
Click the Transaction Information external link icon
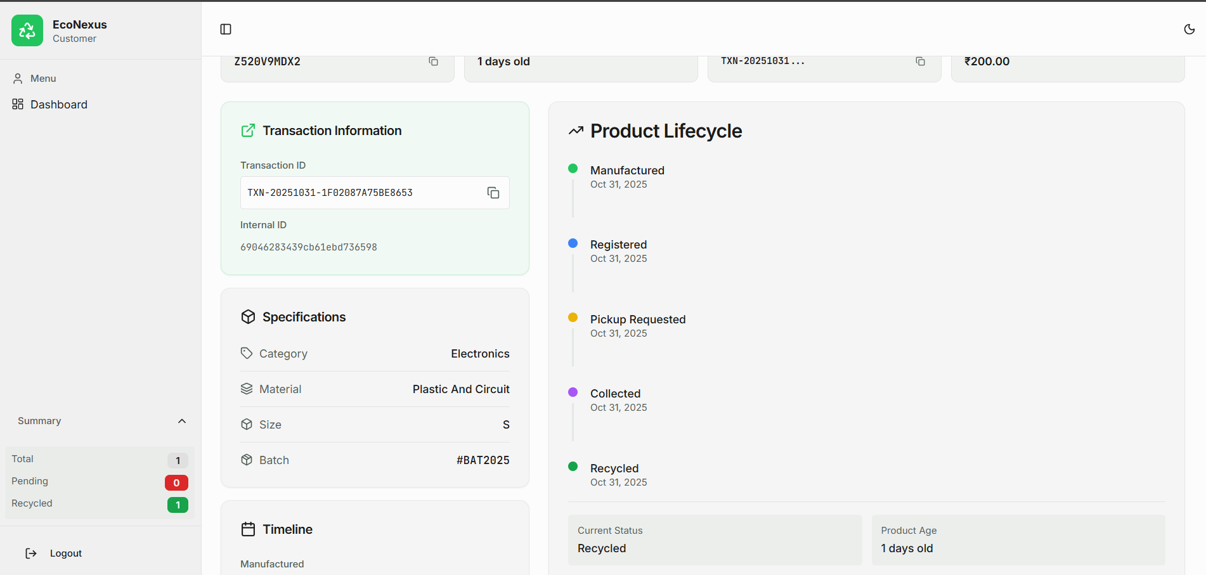pyautogui.click(x=248, y=131)
